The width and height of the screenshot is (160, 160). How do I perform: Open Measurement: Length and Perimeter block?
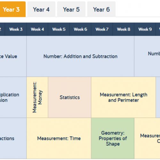pyautogui.click(x=124, y=97)
